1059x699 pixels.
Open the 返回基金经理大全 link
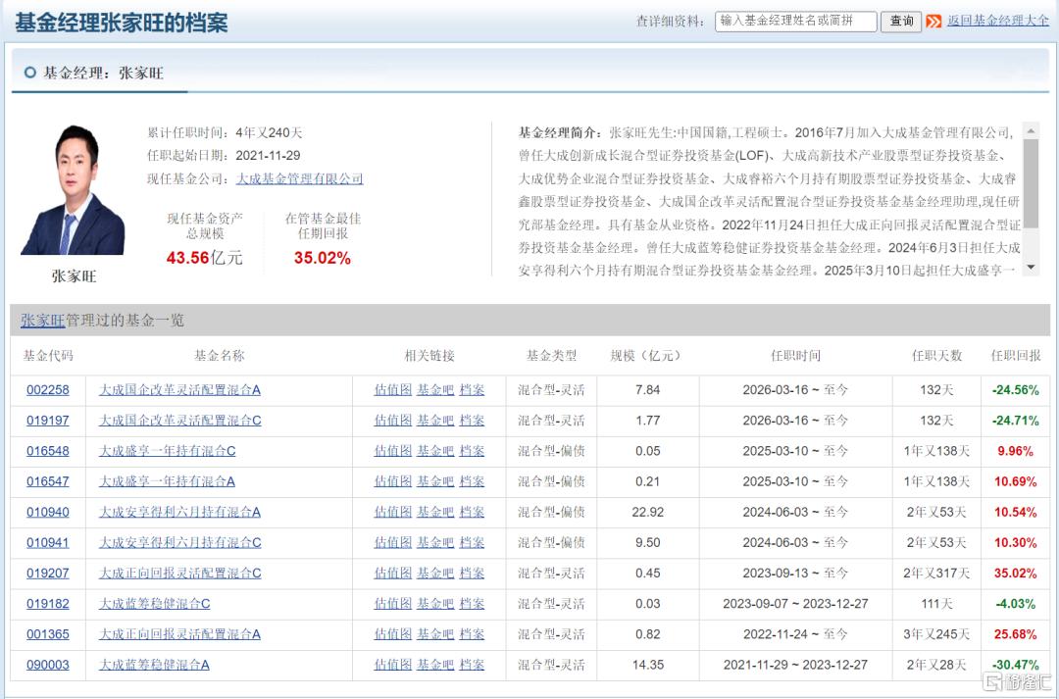pyautogui.click(x=997, y=21)
